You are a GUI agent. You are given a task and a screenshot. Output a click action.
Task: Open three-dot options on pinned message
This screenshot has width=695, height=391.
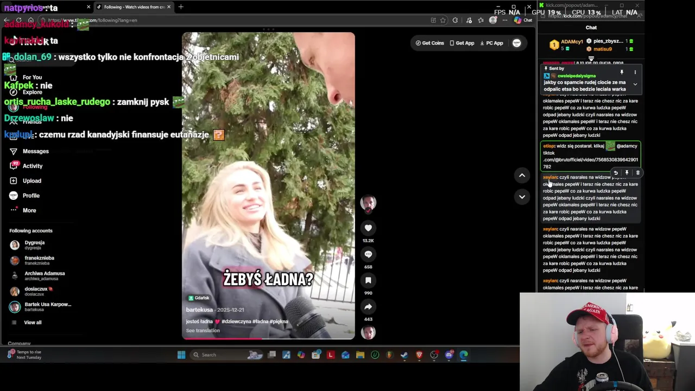635,72
